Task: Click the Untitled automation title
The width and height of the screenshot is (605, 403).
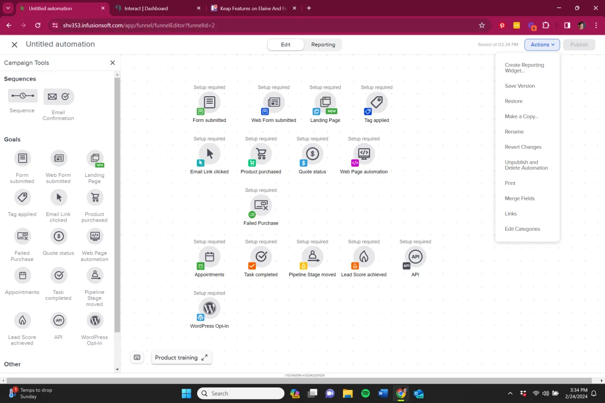Action: point(60,44)
